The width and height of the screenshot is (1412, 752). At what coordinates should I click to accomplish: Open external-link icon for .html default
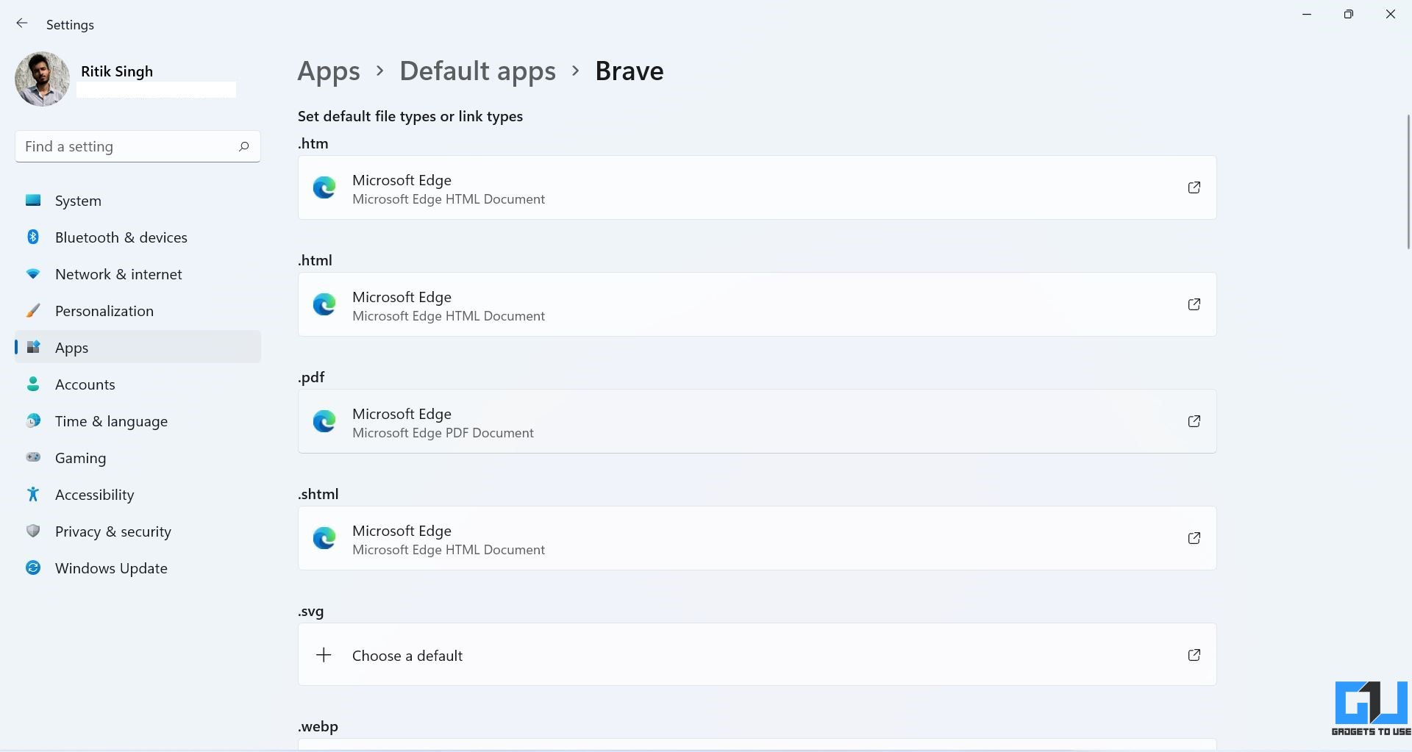pyautogui.click(x=1194, y=304)
